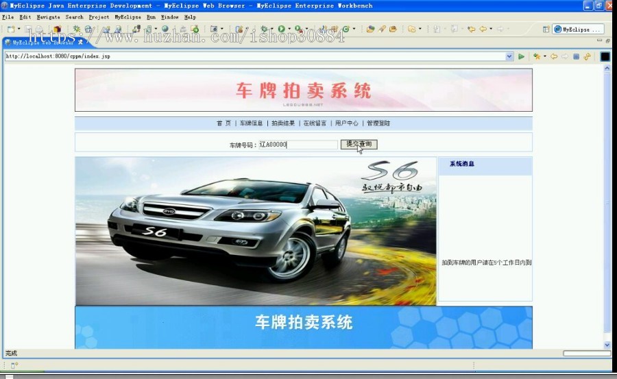Open the Project menu
617x379 pixels.
(x=99, y=17)
